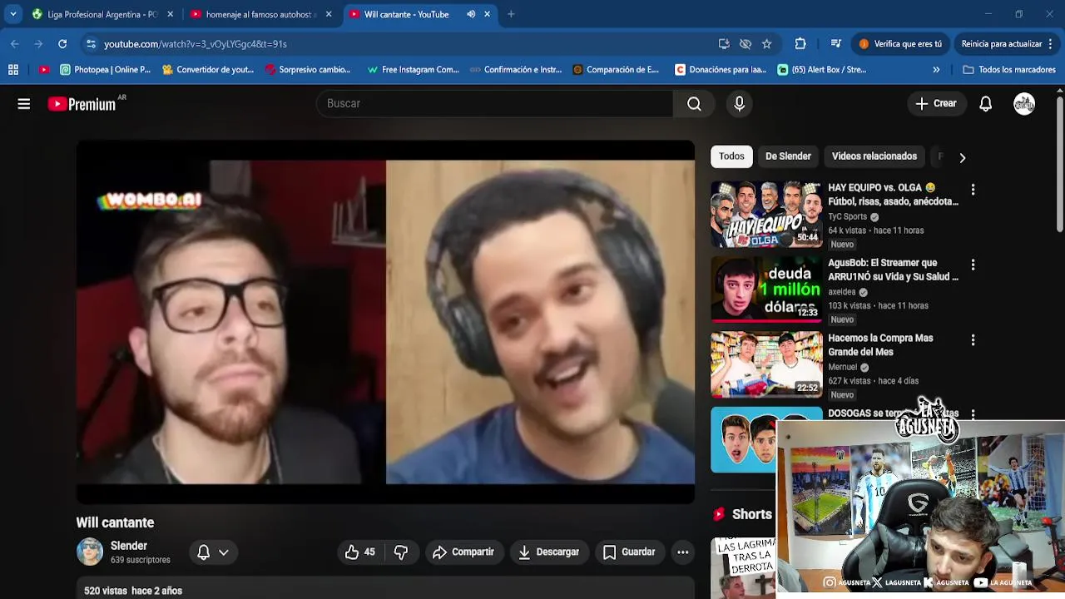
Task: View site information icon in address bar
Action: click(x=91, y=44)
